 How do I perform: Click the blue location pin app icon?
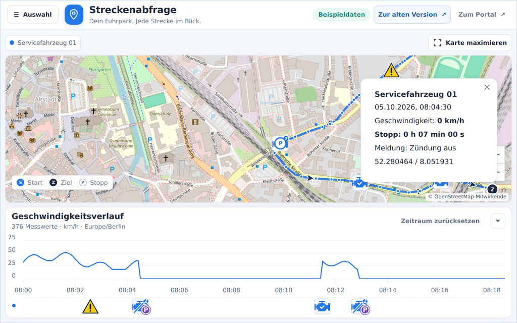(x=74, y=15)
